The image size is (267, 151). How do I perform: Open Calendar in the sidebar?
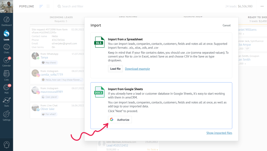[6, 62]
